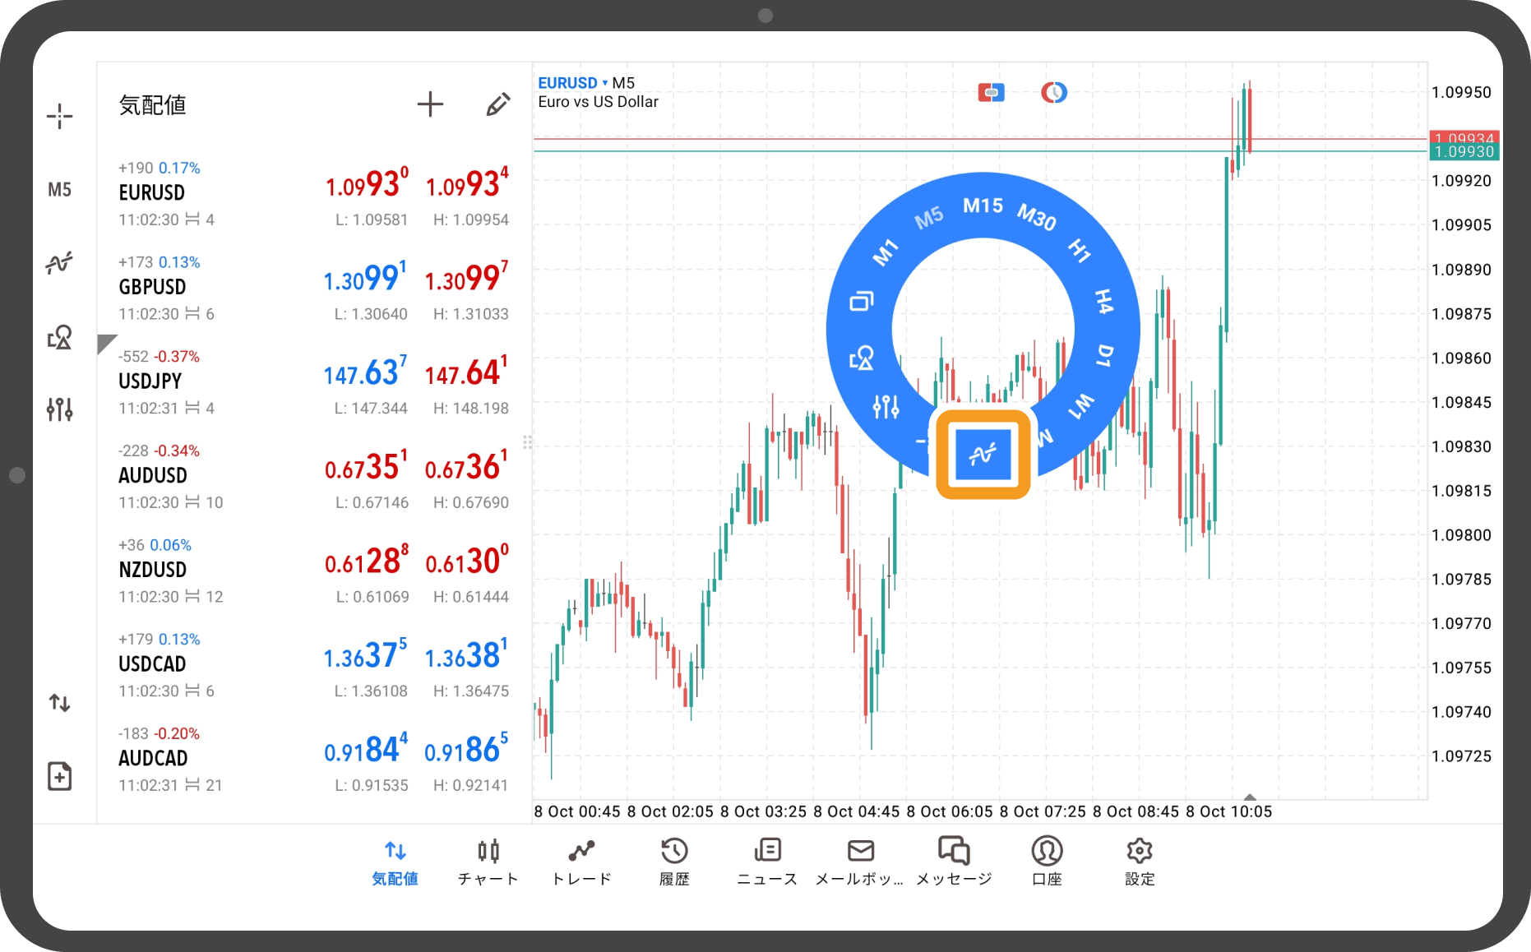The image size is (1531, 952).
Task: Tap the Euro vs US Dollar description
Action: (x=598, y=102)
